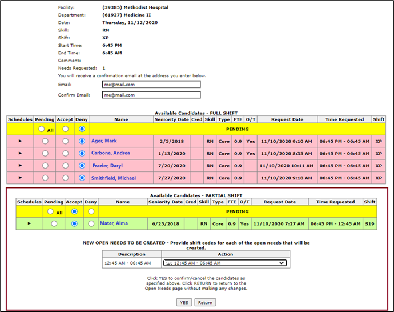Open the shift code Action dropdown
This screenshot has height=312, width=394.
point(224,263)
